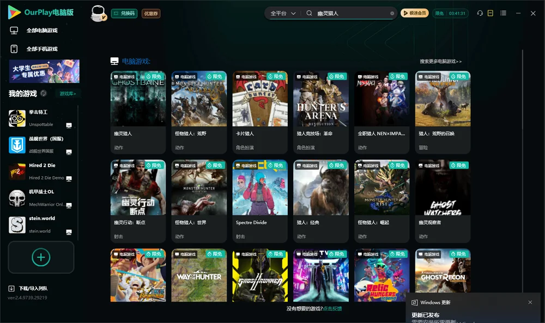Open the 幽灵行动：断点 game card
This screenshot has width=545, height=323.
(138, 201)
